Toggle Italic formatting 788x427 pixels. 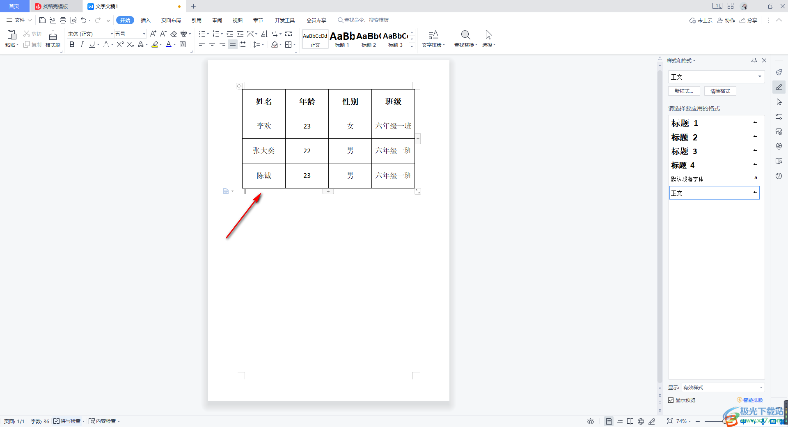coord(82,44)
